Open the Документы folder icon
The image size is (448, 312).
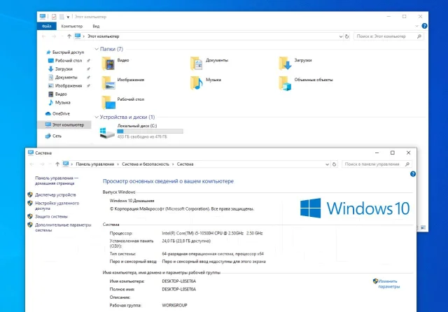tap(197, 64)
